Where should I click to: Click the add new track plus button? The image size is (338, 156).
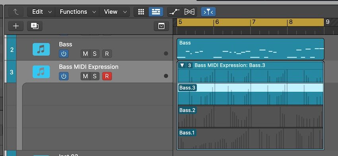coord(16,26)
